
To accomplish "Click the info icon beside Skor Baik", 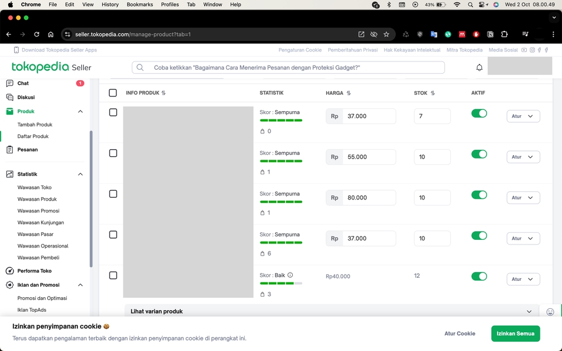I will click(290, 275).
